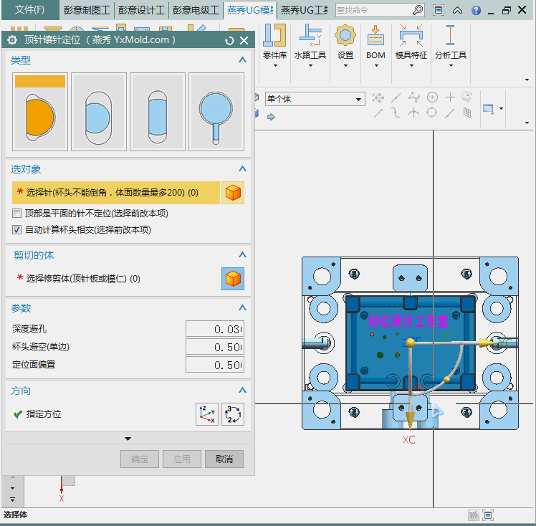Reset the dialog with the refresh icon

point(229,41)
